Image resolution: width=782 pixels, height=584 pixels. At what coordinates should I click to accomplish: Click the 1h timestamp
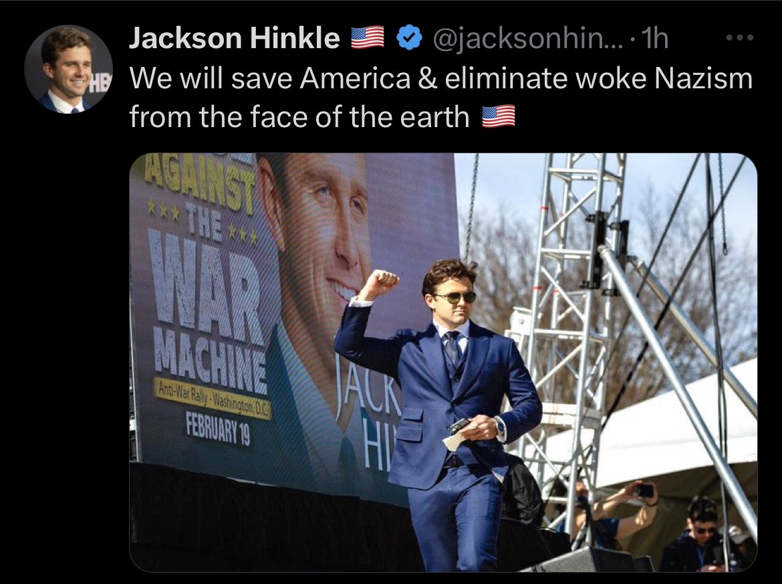pos(654,38)
